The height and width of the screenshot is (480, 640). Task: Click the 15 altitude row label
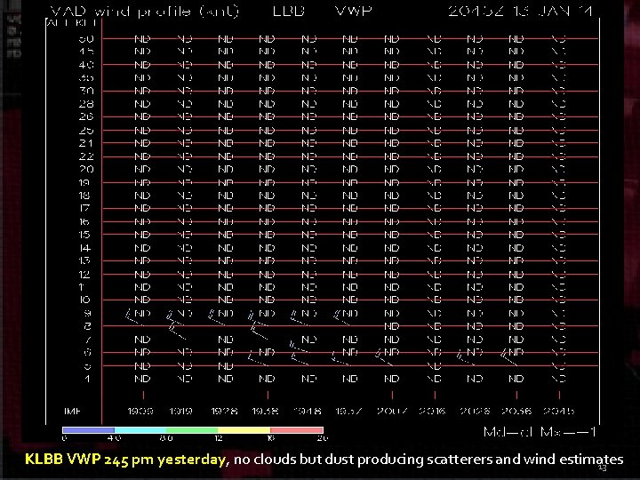pyautogui.click(x=85, y=235)
